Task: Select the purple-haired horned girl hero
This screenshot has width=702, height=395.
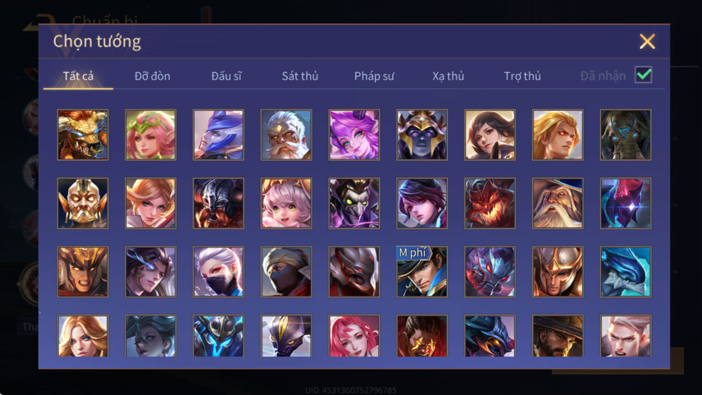Action: (x=354, y=135)
